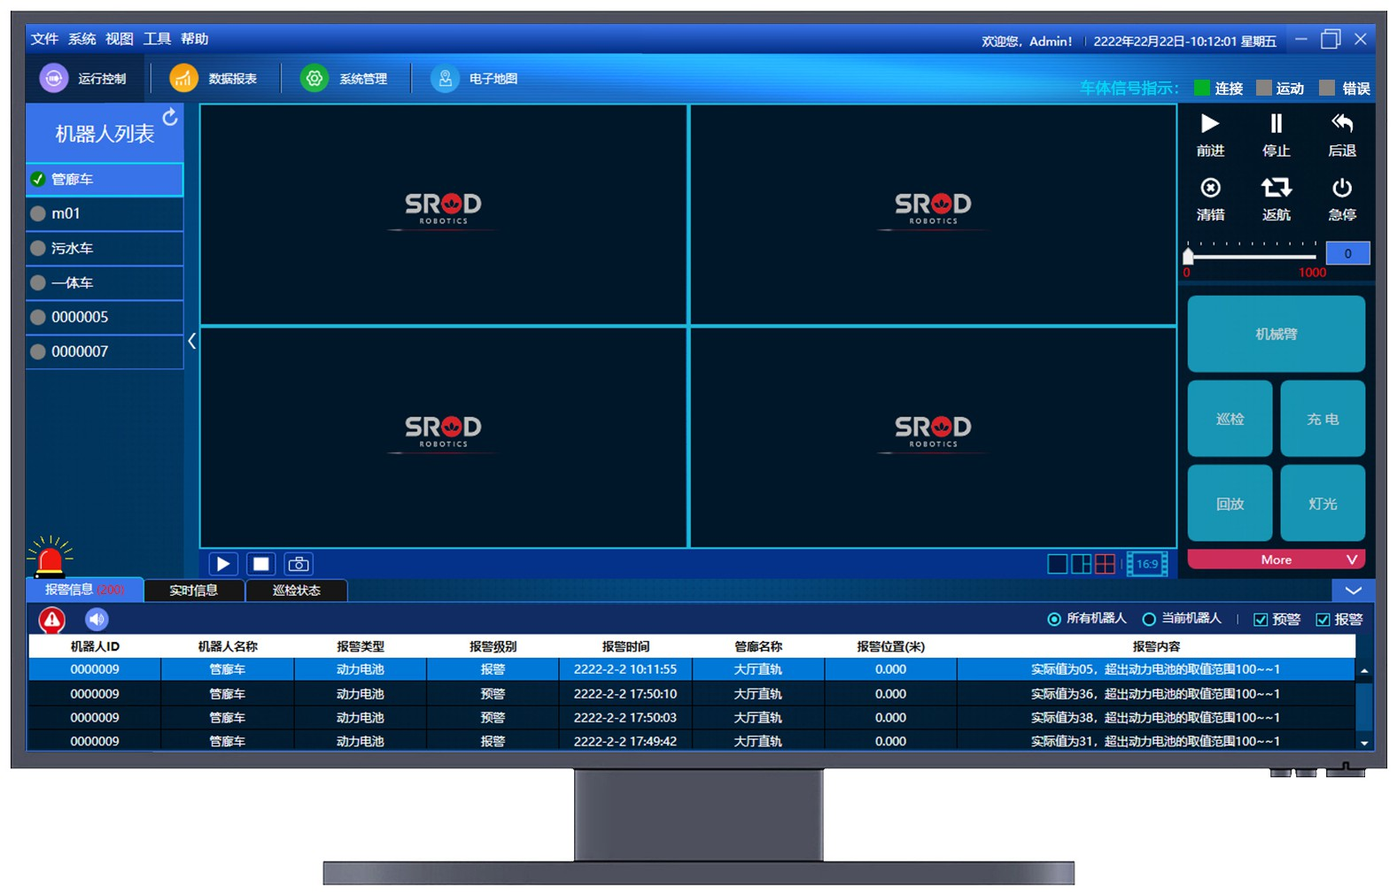
Task: Click the 充电 button
Action: tap(1323, 419)
